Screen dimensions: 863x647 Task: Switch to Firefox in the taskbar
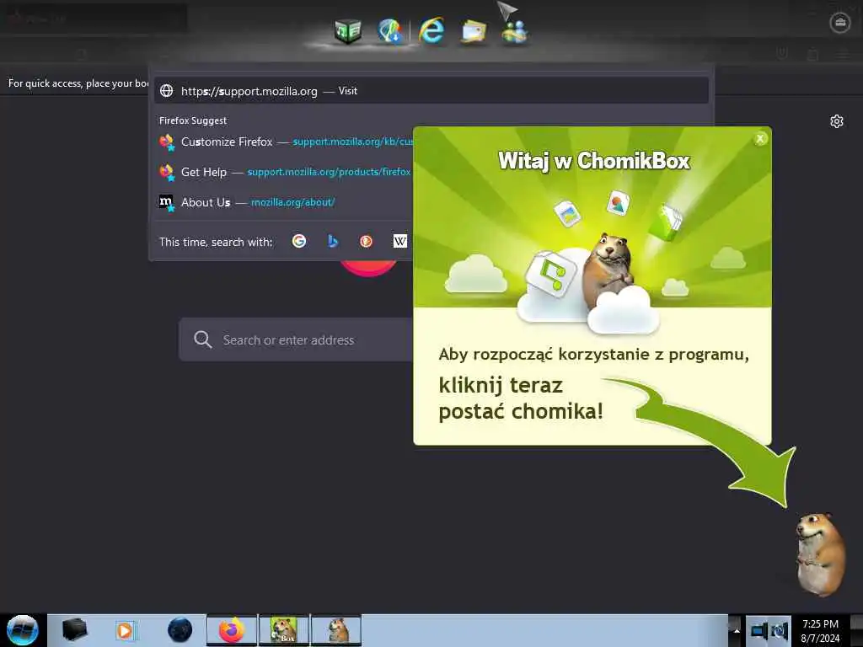232,630
